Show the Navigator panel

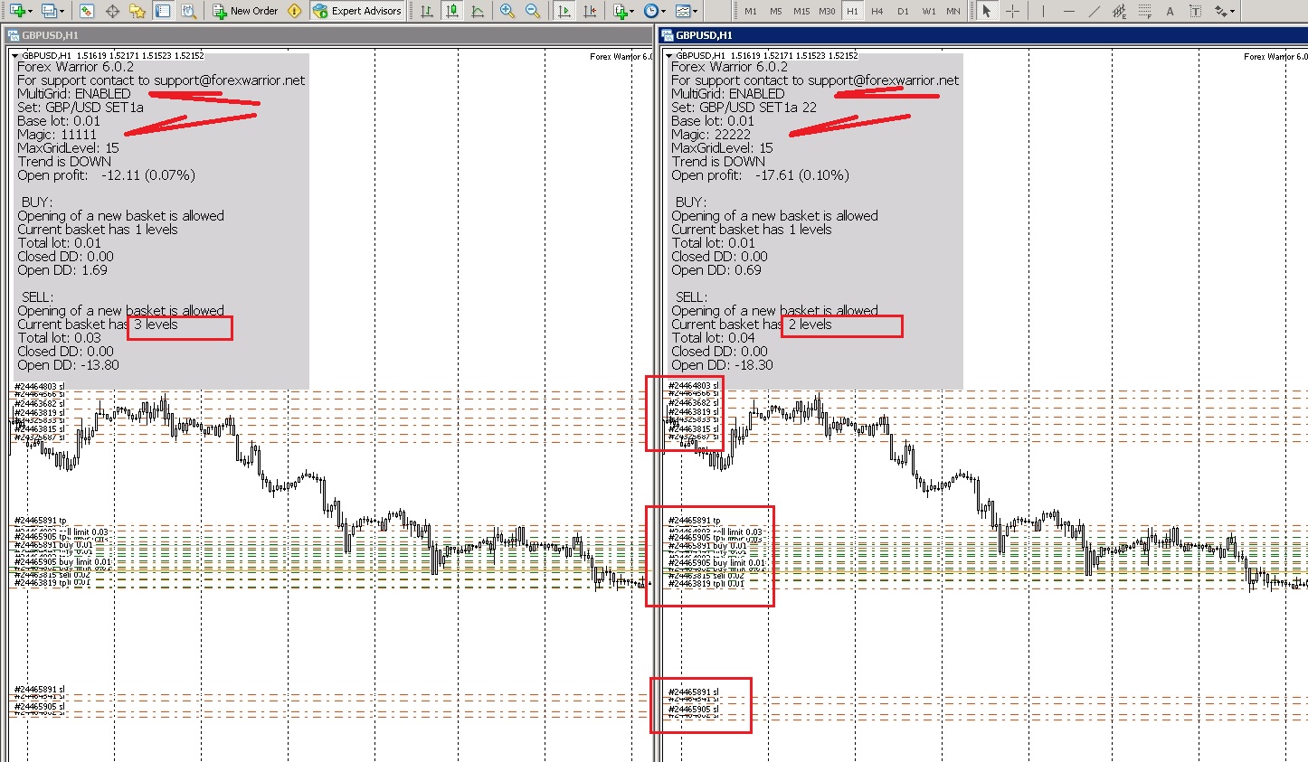click(137, 11)
